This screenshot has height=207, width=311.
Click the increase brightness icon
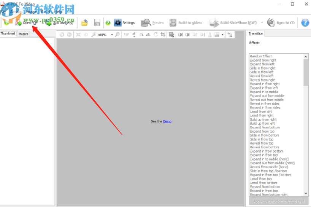click(195, 35)
